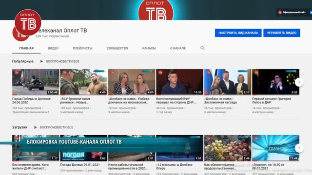Open the 15:35 video thumbnail

click(x=179, y=82)
